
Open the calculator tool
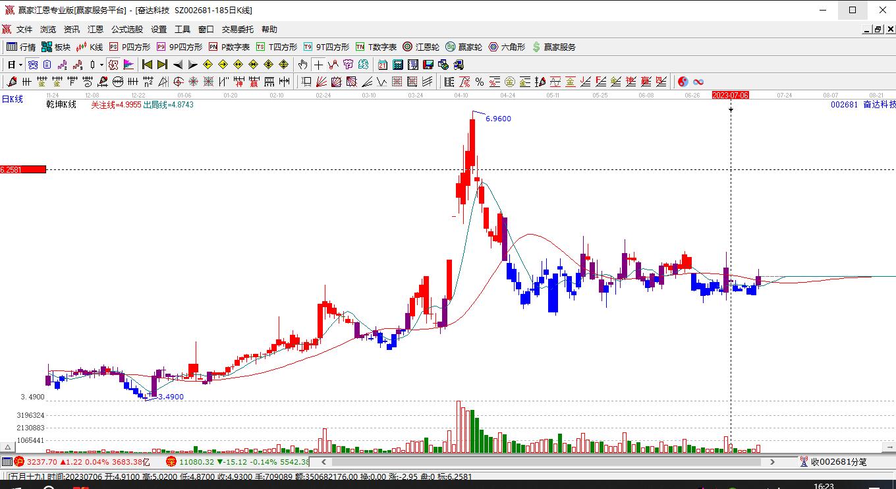tap(398, 65)
